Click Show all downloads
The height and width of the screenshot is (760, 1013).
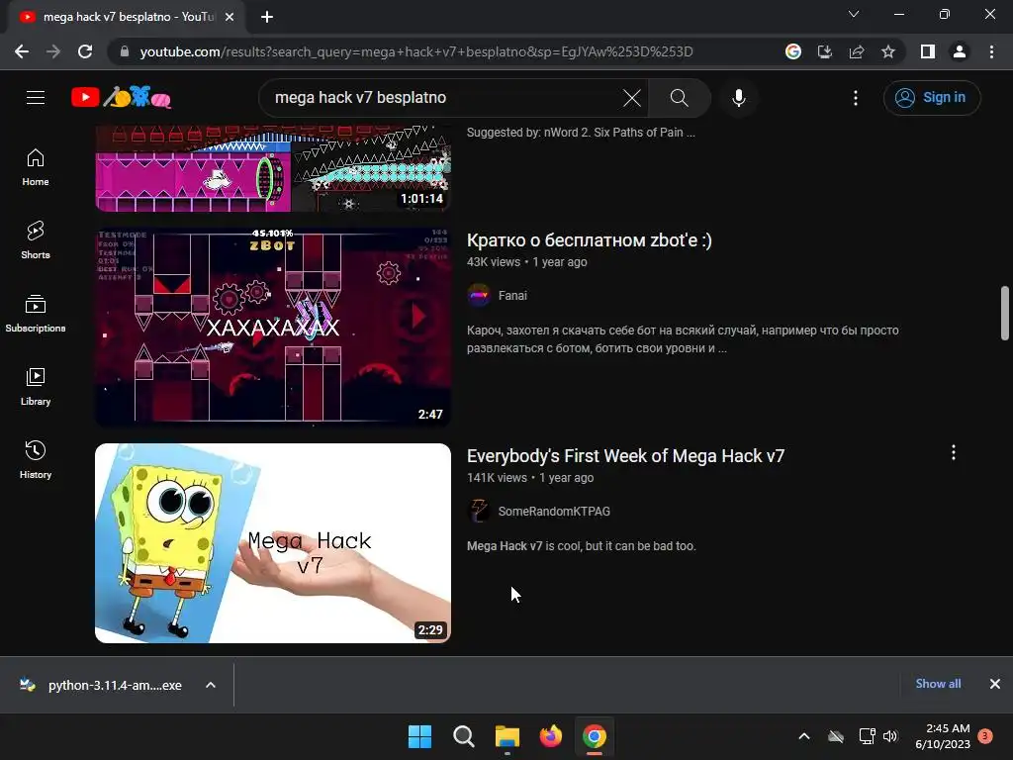(x=938, y=684)
